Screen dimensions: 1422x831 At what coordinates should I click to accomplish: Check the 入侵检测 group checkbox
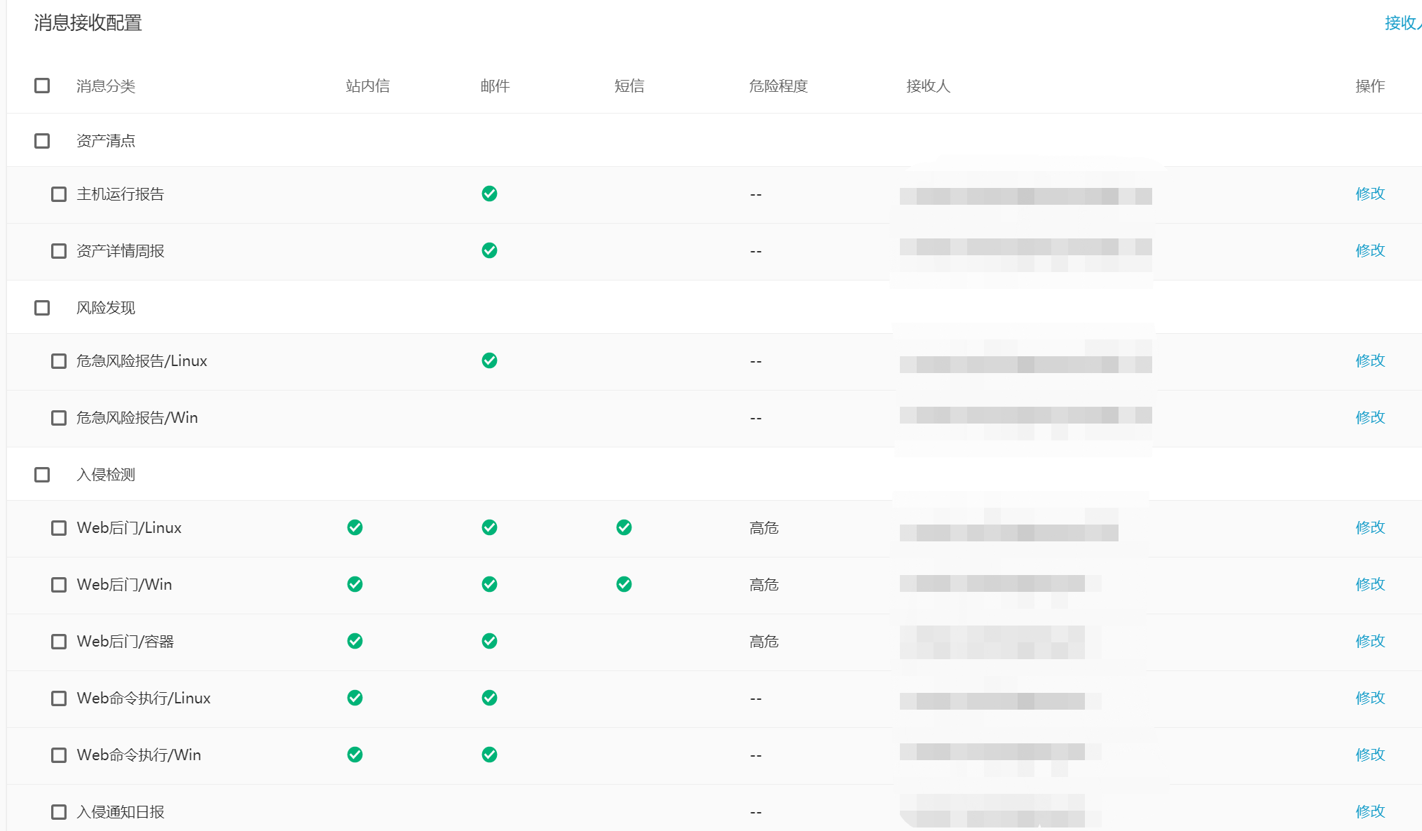tap(42, 475)
